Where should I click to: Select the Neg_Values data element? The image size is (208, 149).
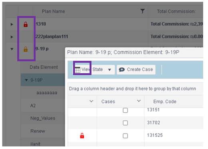click(43, 118)
